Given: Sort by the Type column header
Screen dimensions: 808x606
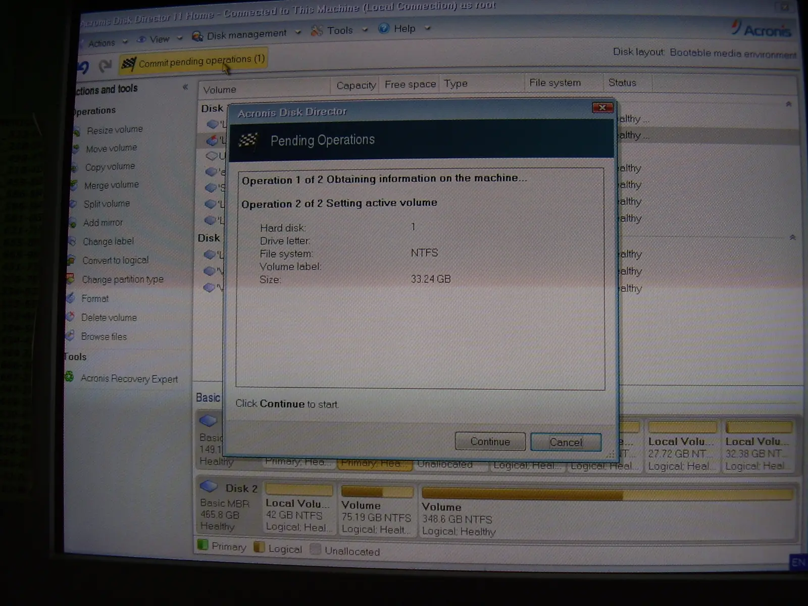Looking at the screenshot, I should coord(483,83).
